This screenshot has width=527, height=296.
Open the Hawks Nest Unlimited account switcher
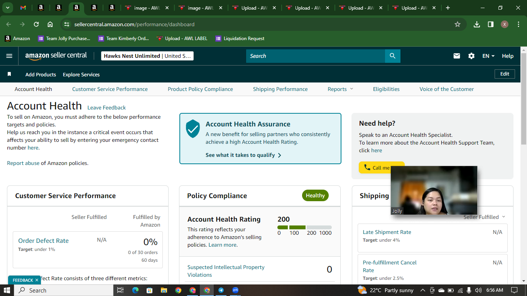[x=147, y=56]
